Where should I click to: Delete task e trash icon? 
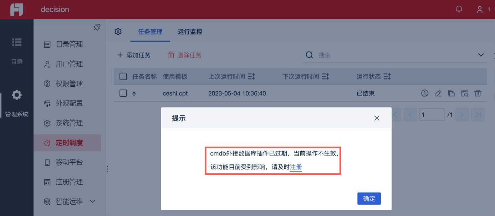coord(478,93)
